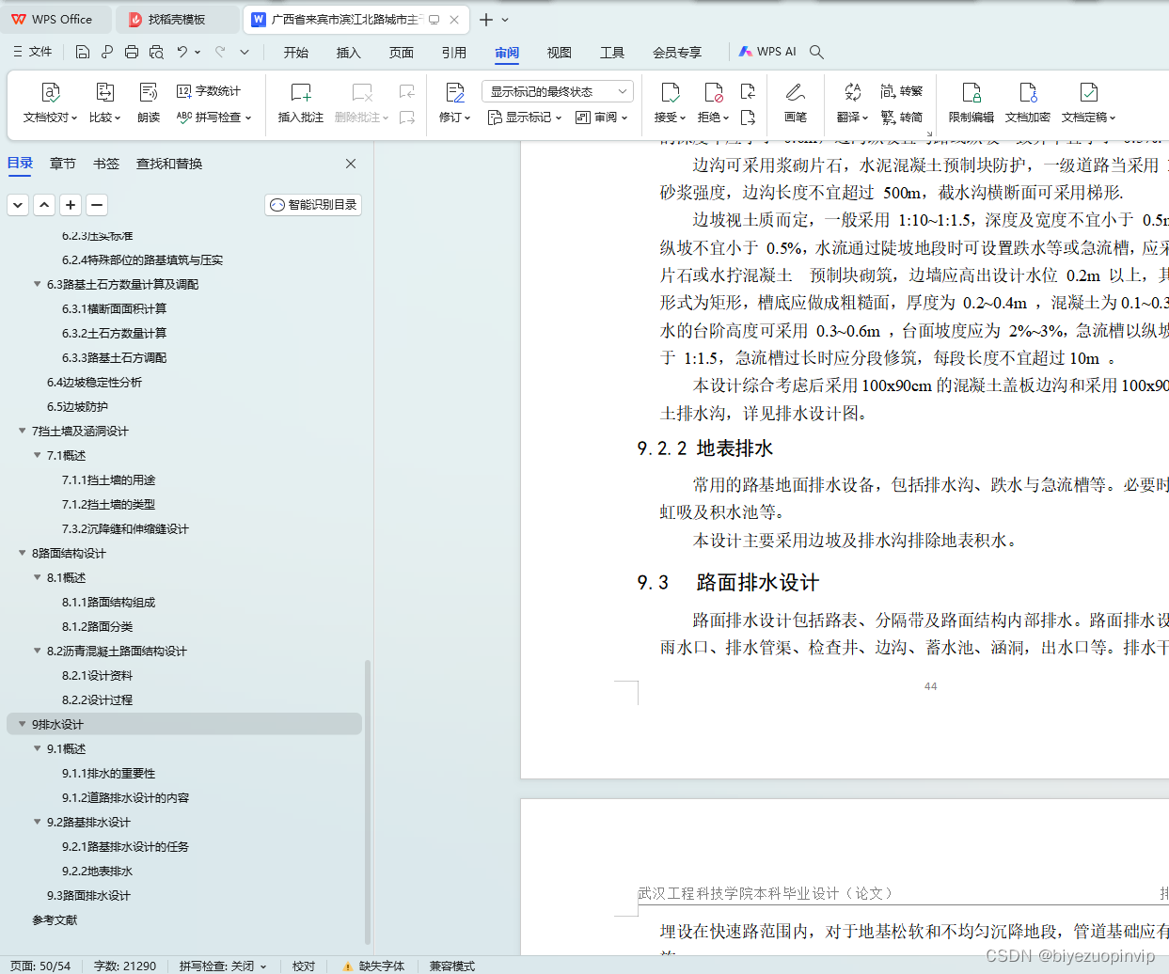The height and width of the screenshot is (974, 1169).
Task: Click the Print Preview icon
Action: [x=156, y=52]
